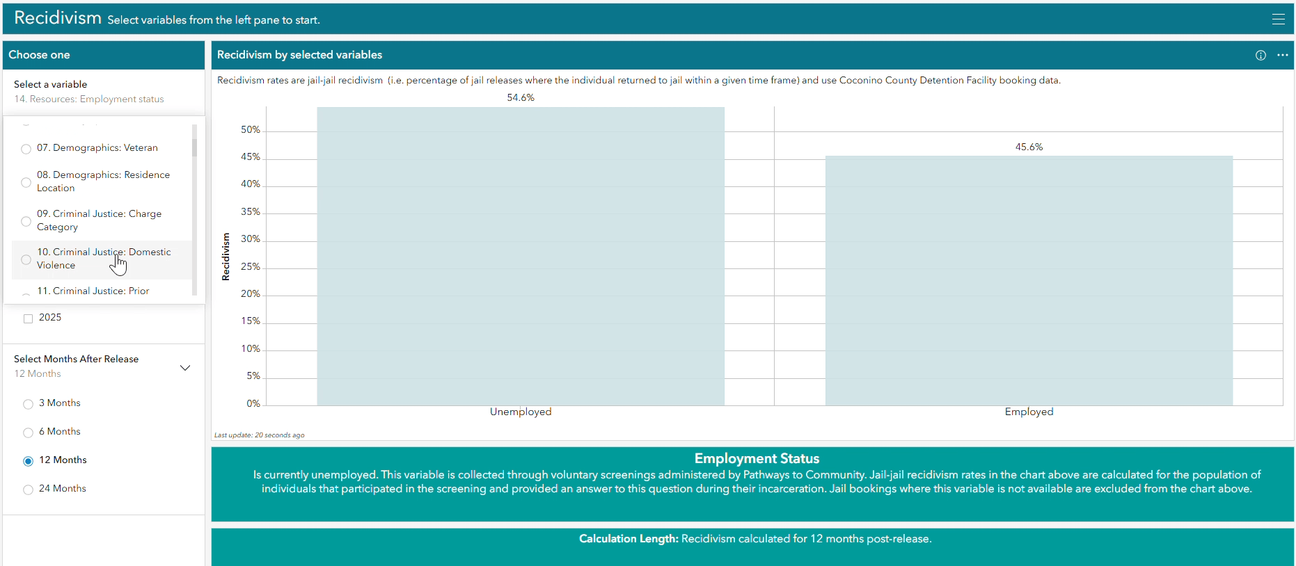1296x566 pixels.
Task: Collapse the Select Months After Release section
Action: coord(185,368)
